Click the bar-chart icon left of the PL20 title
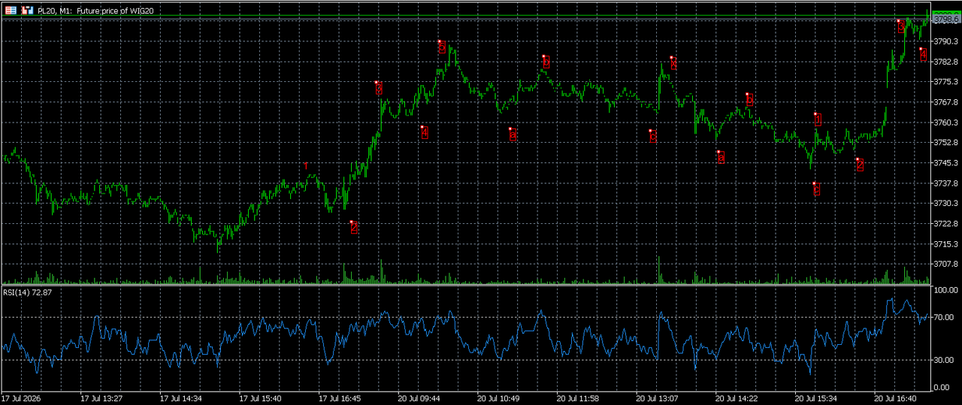 coord(27,11)
